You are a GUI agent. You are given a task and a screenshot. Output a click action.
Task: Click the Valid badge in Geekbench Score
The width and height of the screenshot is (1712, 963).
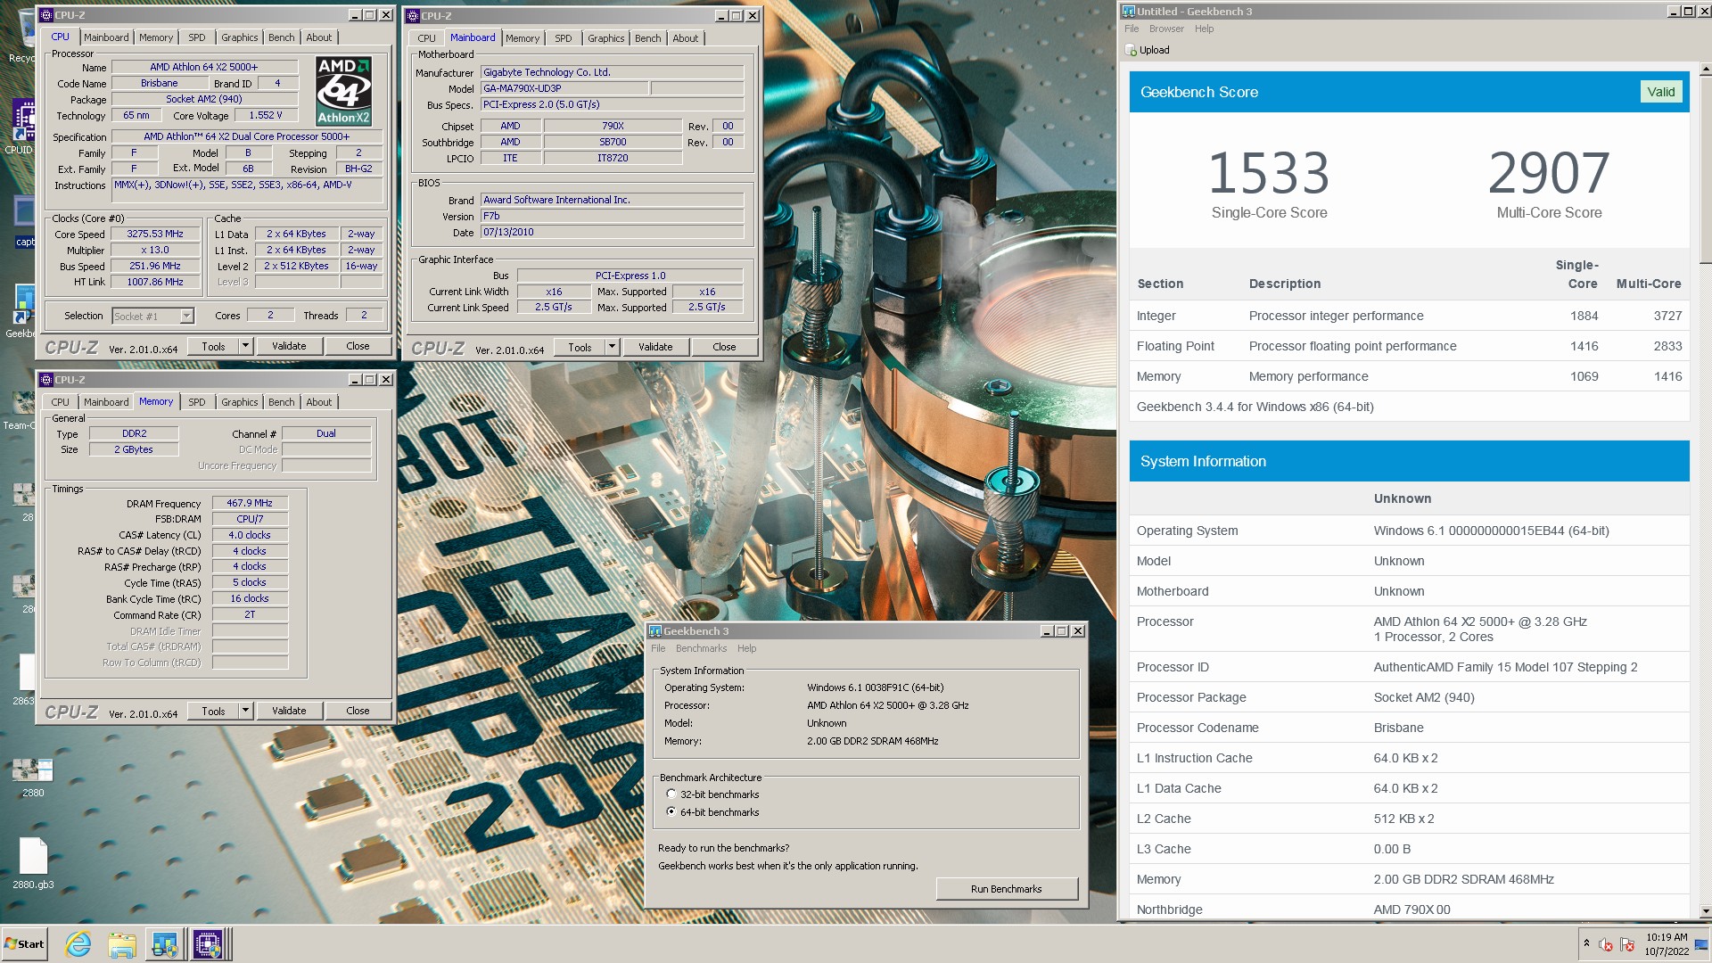(1660, 92)
